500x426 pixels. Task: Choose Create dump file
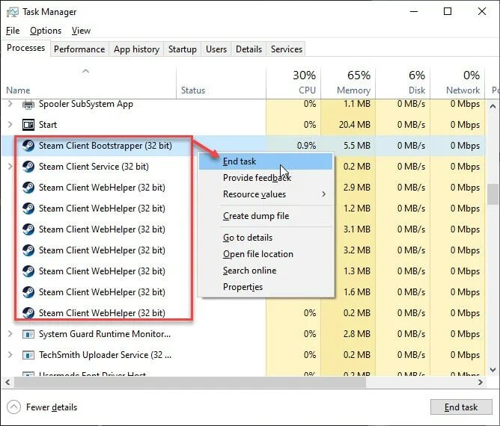(266, 216)
